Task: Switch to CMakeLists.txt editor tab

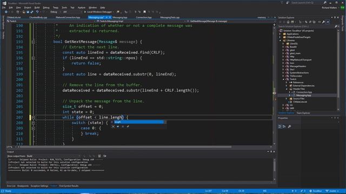Action: pos(14,17)
